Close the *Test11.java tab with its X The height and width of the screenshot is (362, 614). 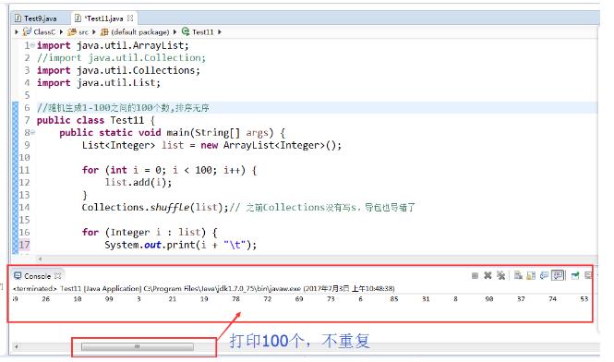coord(130,18)
